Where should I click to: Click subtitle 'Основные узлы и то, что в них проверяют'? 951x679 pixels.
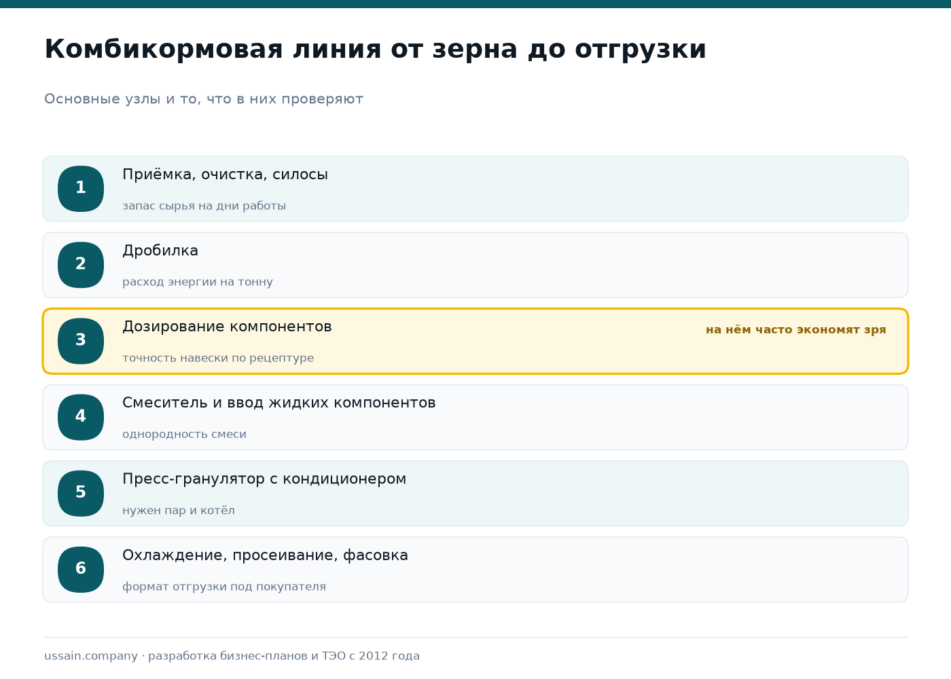pyautogui.click(x=204, y=99)
